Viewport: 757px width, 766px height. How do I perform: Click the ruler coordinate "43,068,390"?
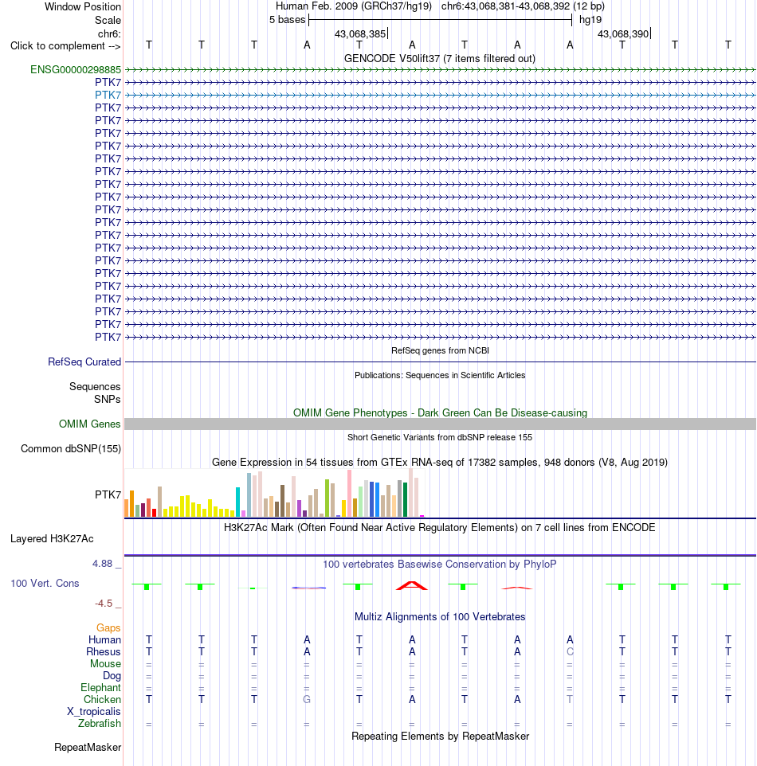pyautogui.click(x=623, y=33)
